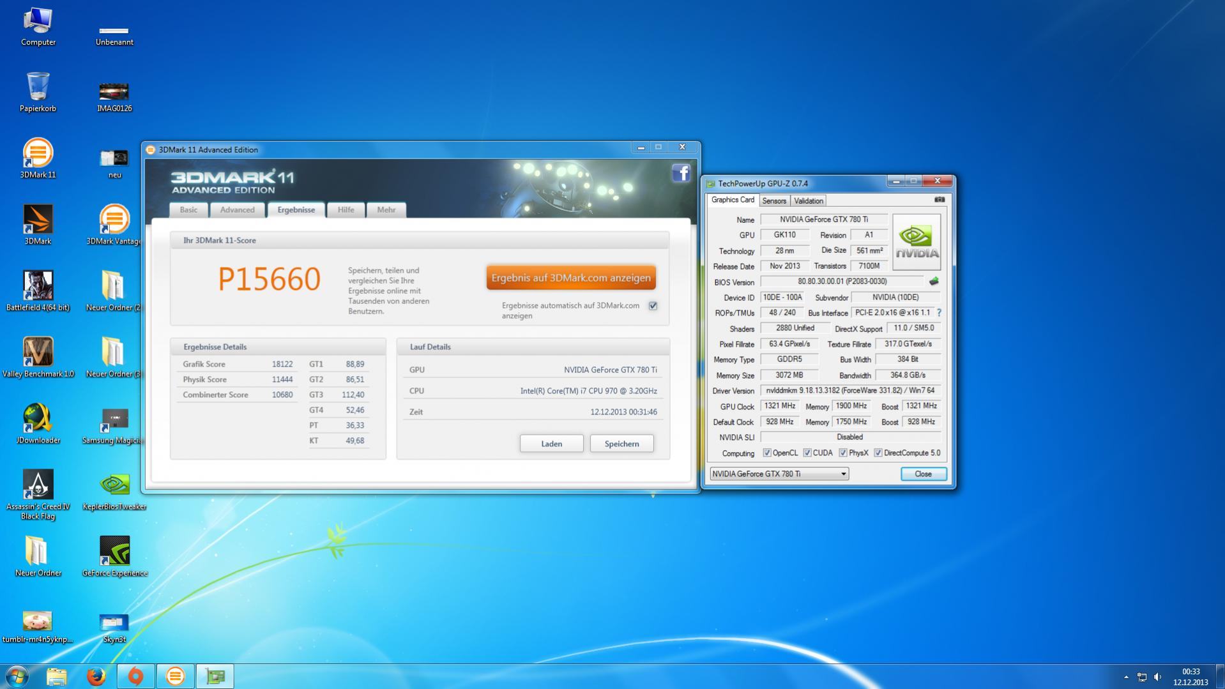Select the Graphics Card tab
This screenshot has width=1225, height=689.
(733, 200)
